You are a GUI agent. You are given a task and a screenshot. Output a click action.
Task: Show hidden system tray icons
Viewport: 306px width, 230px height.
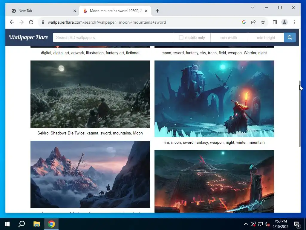246,224
